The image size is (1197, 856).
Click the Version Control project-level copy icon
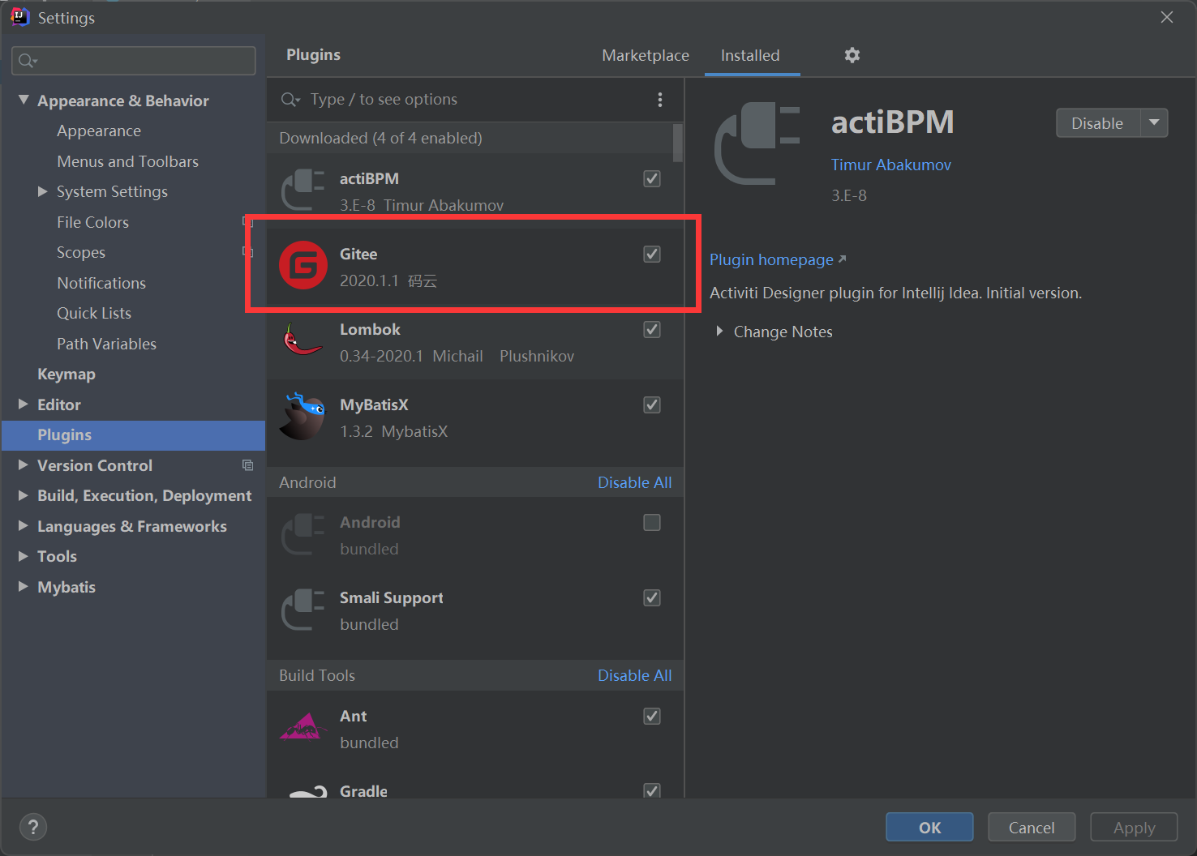pyautogui.click(x=247, y=465)
